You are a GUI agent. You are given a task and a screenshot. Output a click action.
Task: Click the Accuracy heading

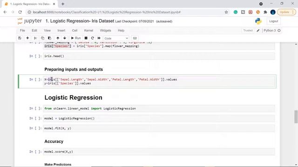(x=54, y=141)
